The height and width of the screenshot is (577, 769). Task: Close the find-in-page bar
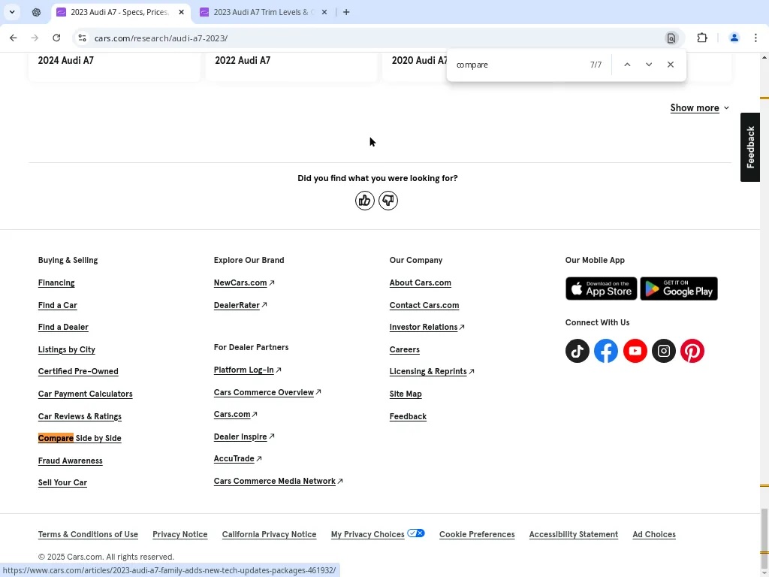670,65
